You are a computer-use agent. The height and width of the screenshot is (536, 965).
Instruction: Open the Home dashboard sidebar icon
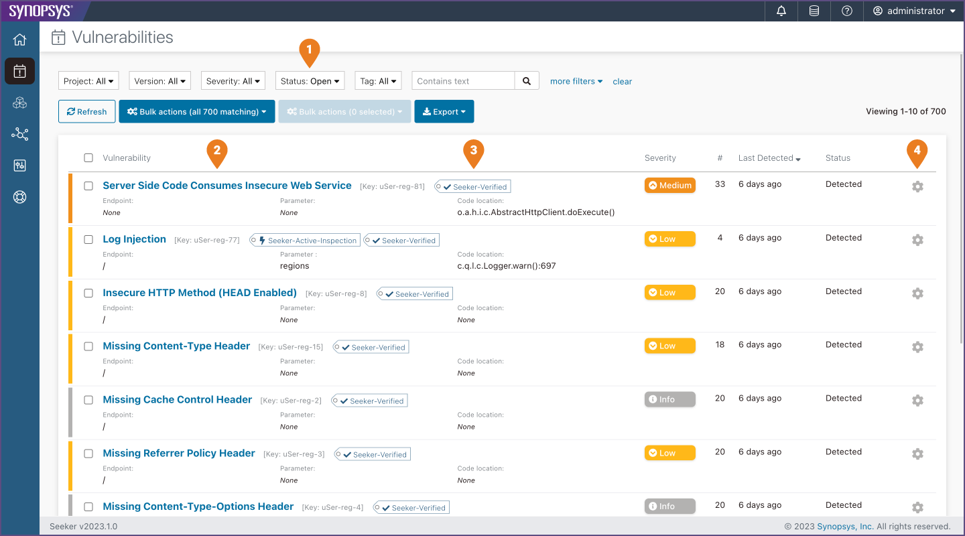pyautogui.click(x=19, y=40)
